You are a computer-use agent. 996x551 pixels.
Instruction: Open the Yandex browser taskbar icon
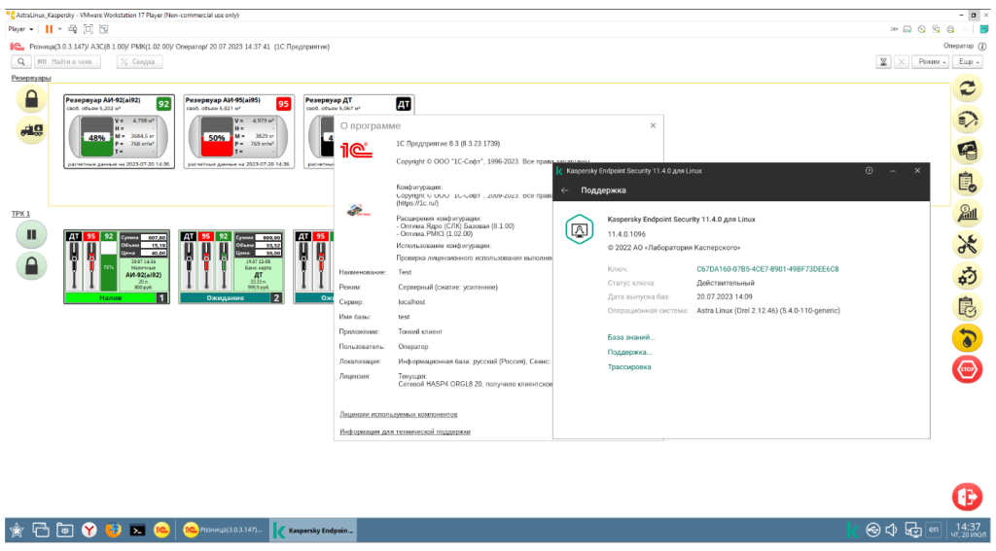coord(89,530)
